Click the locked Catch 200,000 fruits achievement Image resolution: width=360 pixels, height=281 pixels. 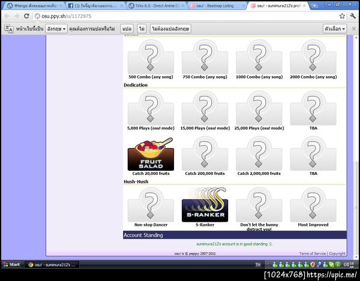205,153
